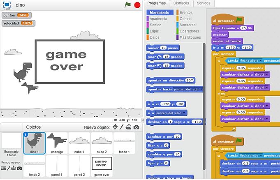Edit the 10 value in cambiar x por block
The width and height of the screenshot is (280, 180).
[177, 136]
